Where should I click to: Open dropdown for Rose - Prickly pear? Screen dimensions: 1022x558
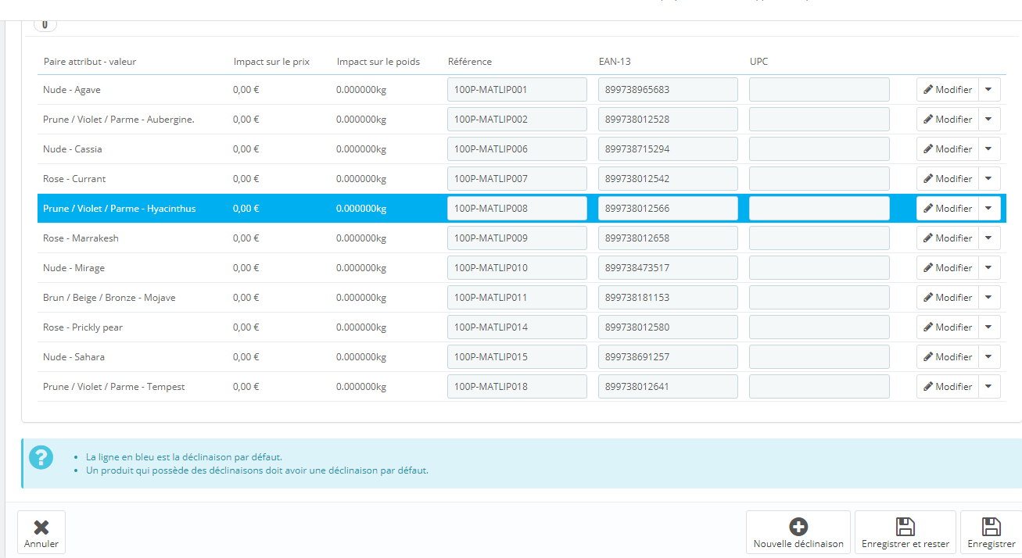989,327
